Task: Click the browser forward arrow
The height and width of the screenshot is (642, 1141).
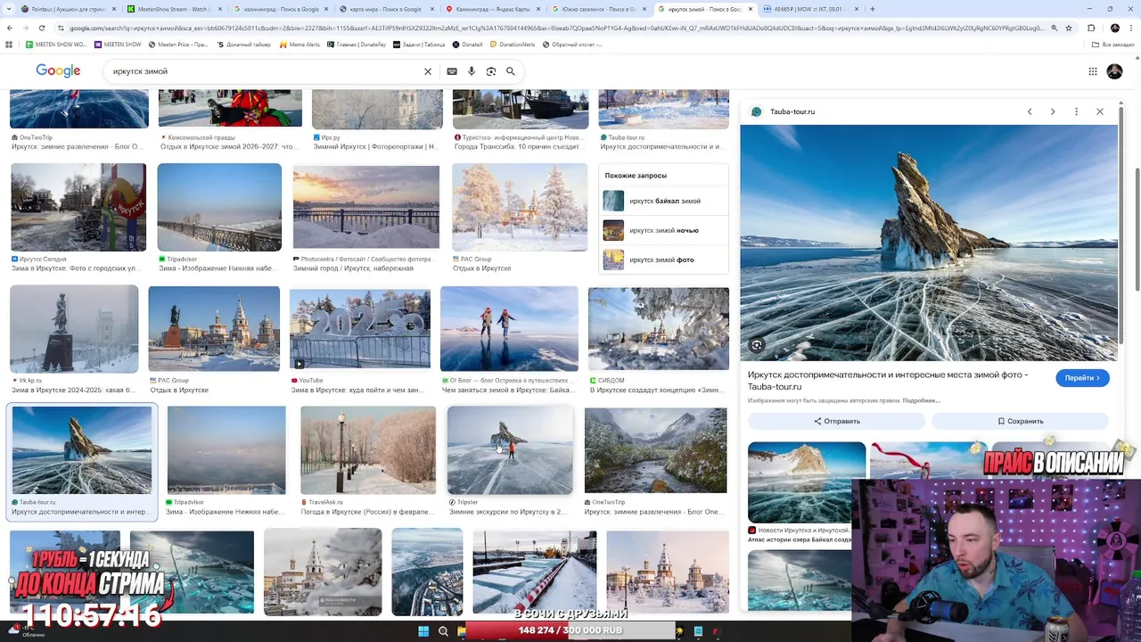Action: click(x=26, y=28)
